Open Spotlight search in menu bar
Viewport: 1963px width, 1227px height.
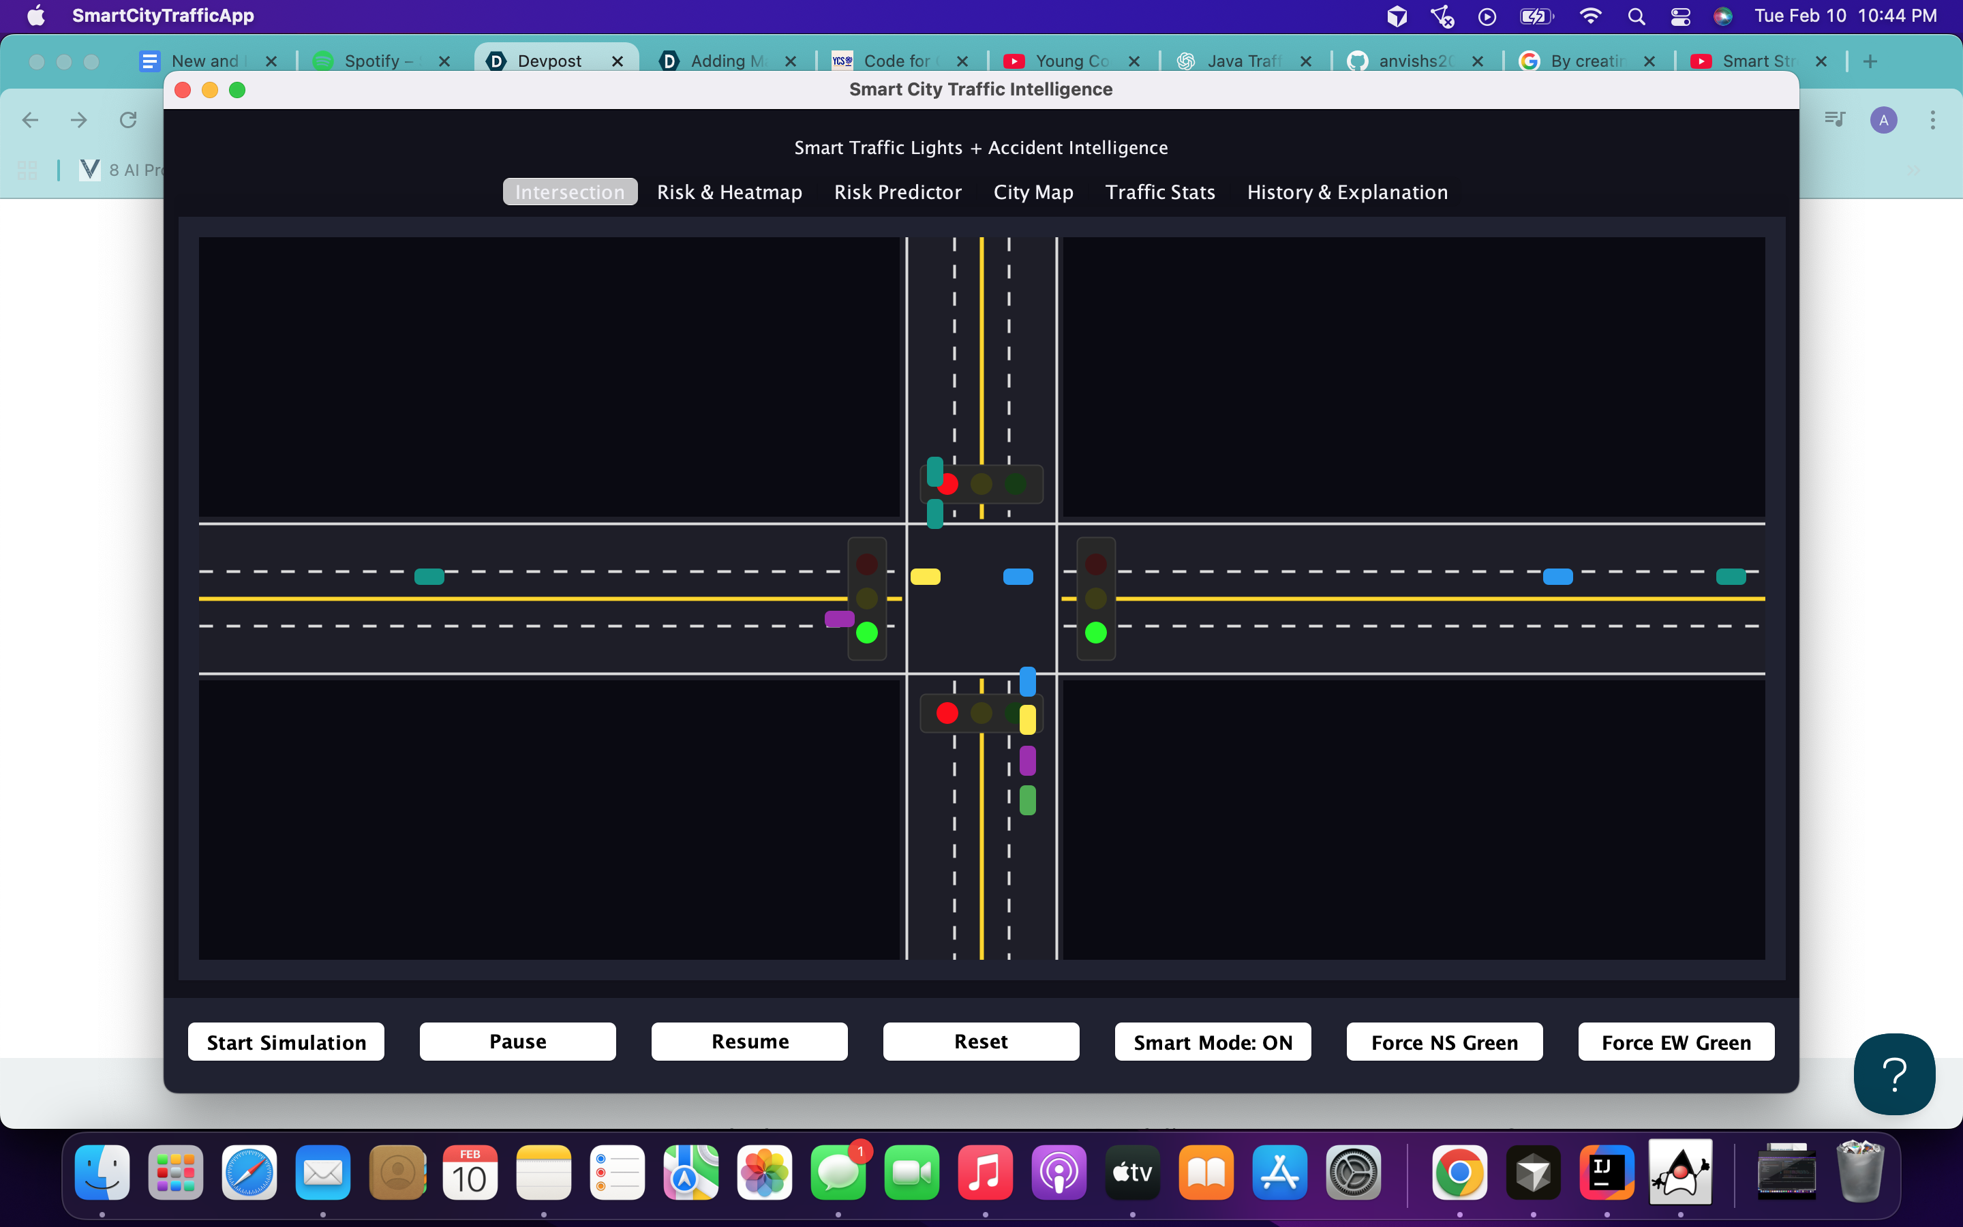[1636, 16]
